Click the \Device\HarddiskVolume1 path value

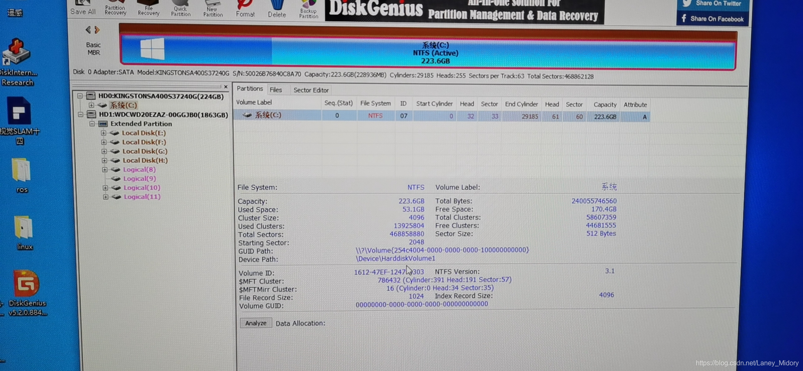pyautogui.click(x=395, y=258)
